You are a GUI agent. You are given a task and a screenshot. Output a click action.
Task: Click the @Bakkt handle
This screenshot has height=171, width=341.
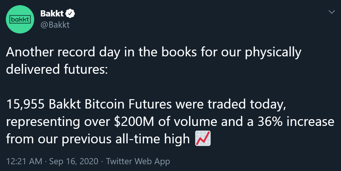tap(55, 25)
